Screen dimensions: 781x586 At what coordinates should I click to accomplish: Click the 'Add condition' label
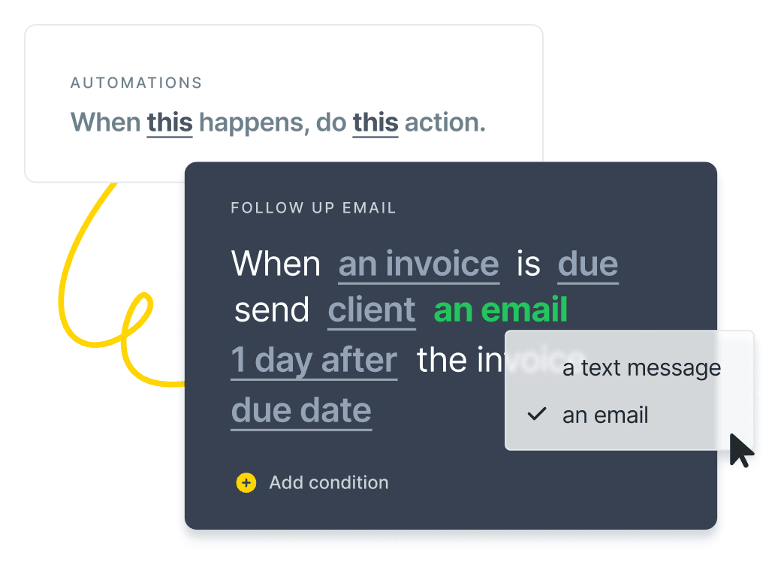click(329, 482)
